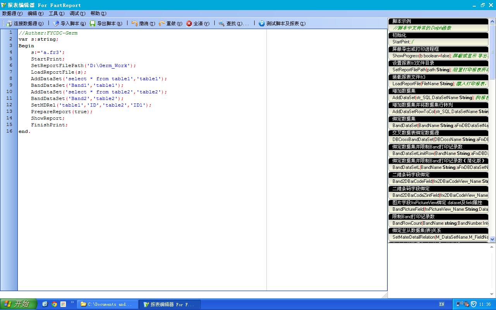Open the 编辑 menu
Viewport: 496px width, 310px height.
pyautogui.click(x=36, y=13)
